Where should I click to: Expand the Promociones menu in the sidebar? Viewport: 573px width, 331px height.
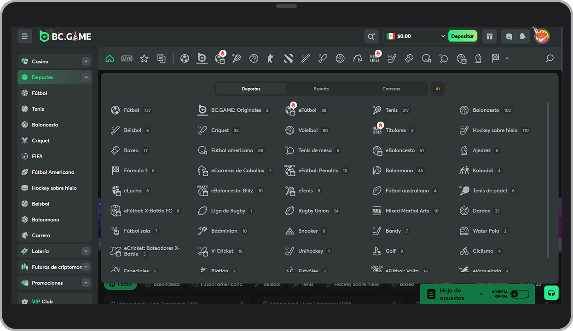tap(86, 282)
